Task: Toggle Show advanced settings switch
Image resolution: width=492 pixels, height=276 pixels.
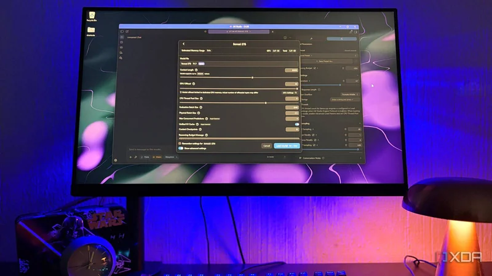Action: (181, 148)
